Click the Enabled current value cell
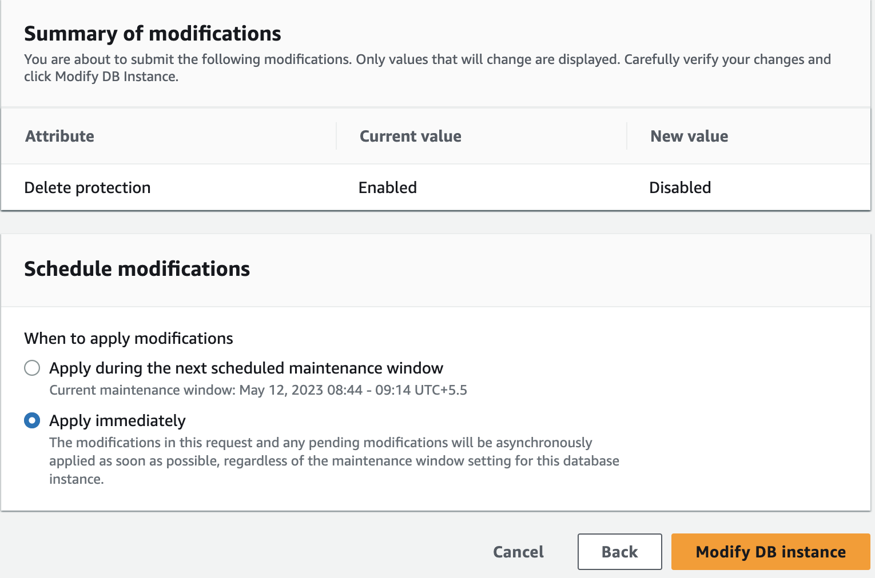This screenshot has height=578, width=875. [388, 187]
